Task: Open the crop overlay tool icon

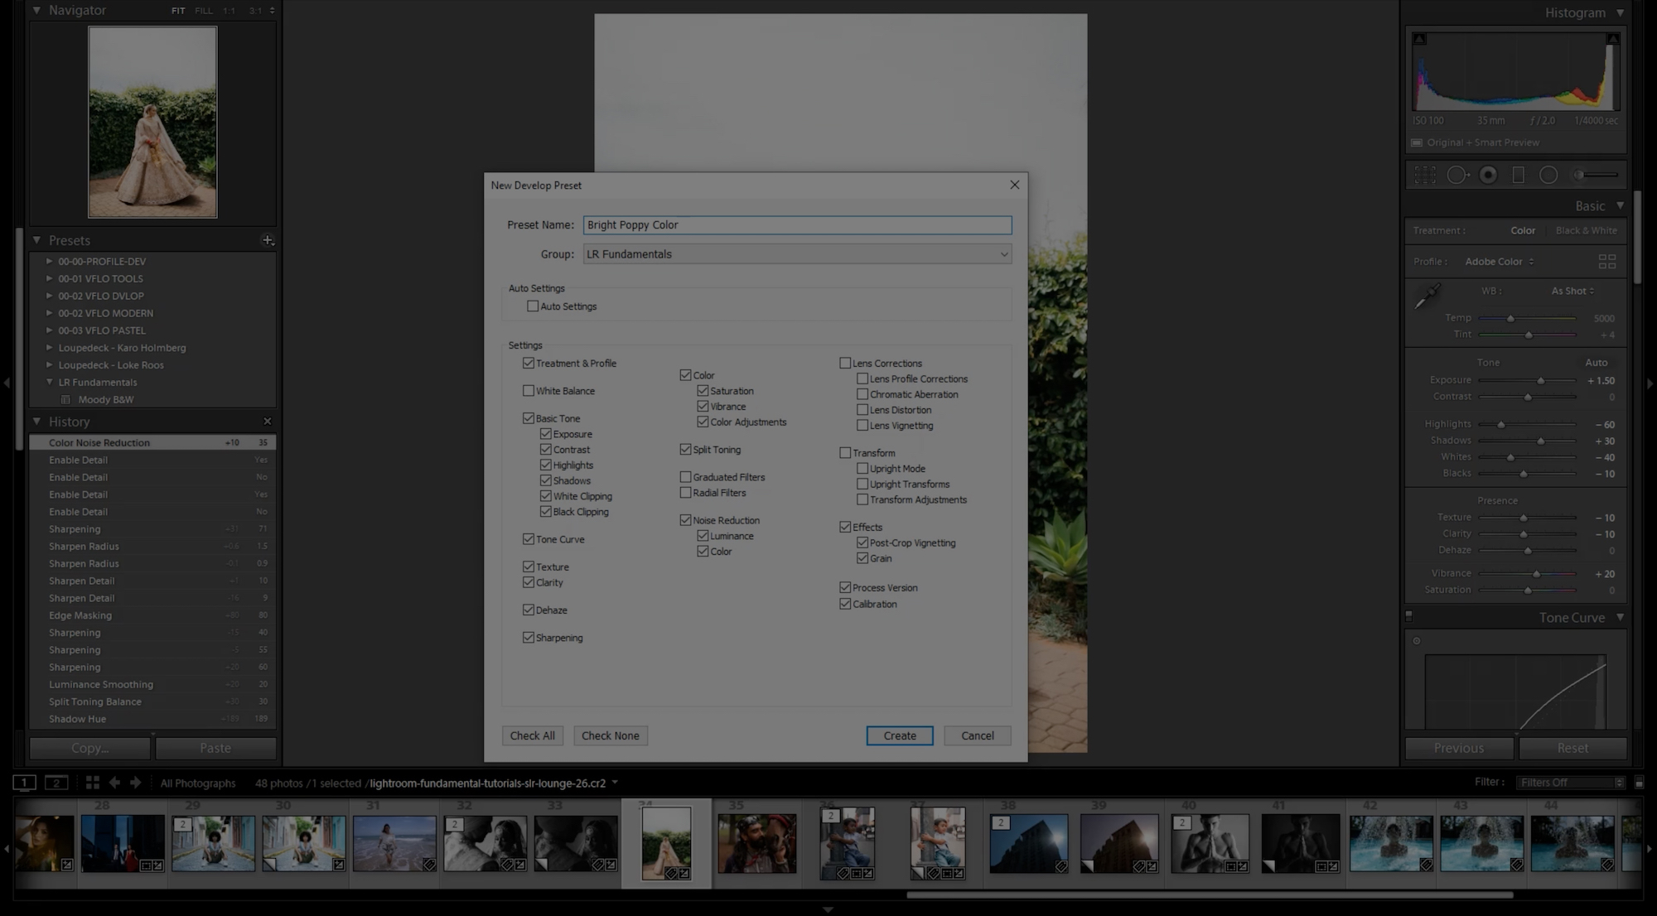Action: 1425,175
